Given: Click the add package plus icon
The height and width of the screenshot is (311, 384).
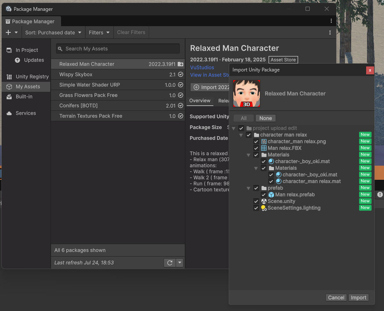Looking at the screenshot, I should click(x=8, y=32).
